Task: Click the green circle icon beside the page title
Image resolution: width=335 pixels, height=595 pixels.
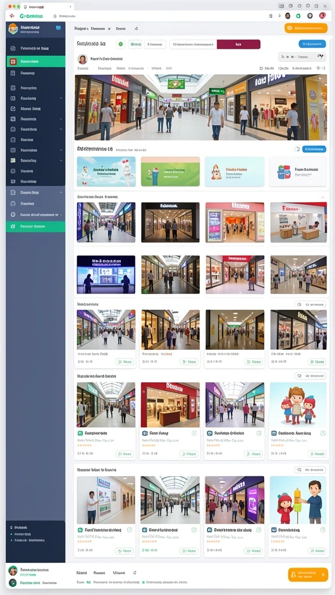Action: [x=121, y=44]
